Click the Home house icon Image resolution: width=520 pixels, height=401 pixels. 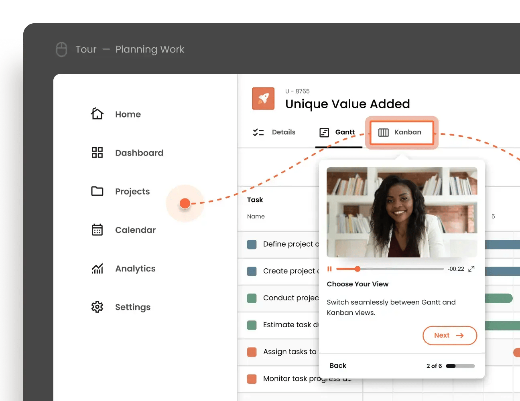[x=97, y=113]
